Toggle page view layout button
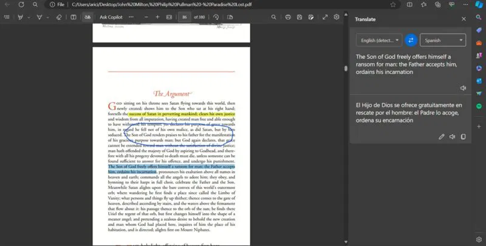This screenshot has height=246, width=486. [230, 18]
